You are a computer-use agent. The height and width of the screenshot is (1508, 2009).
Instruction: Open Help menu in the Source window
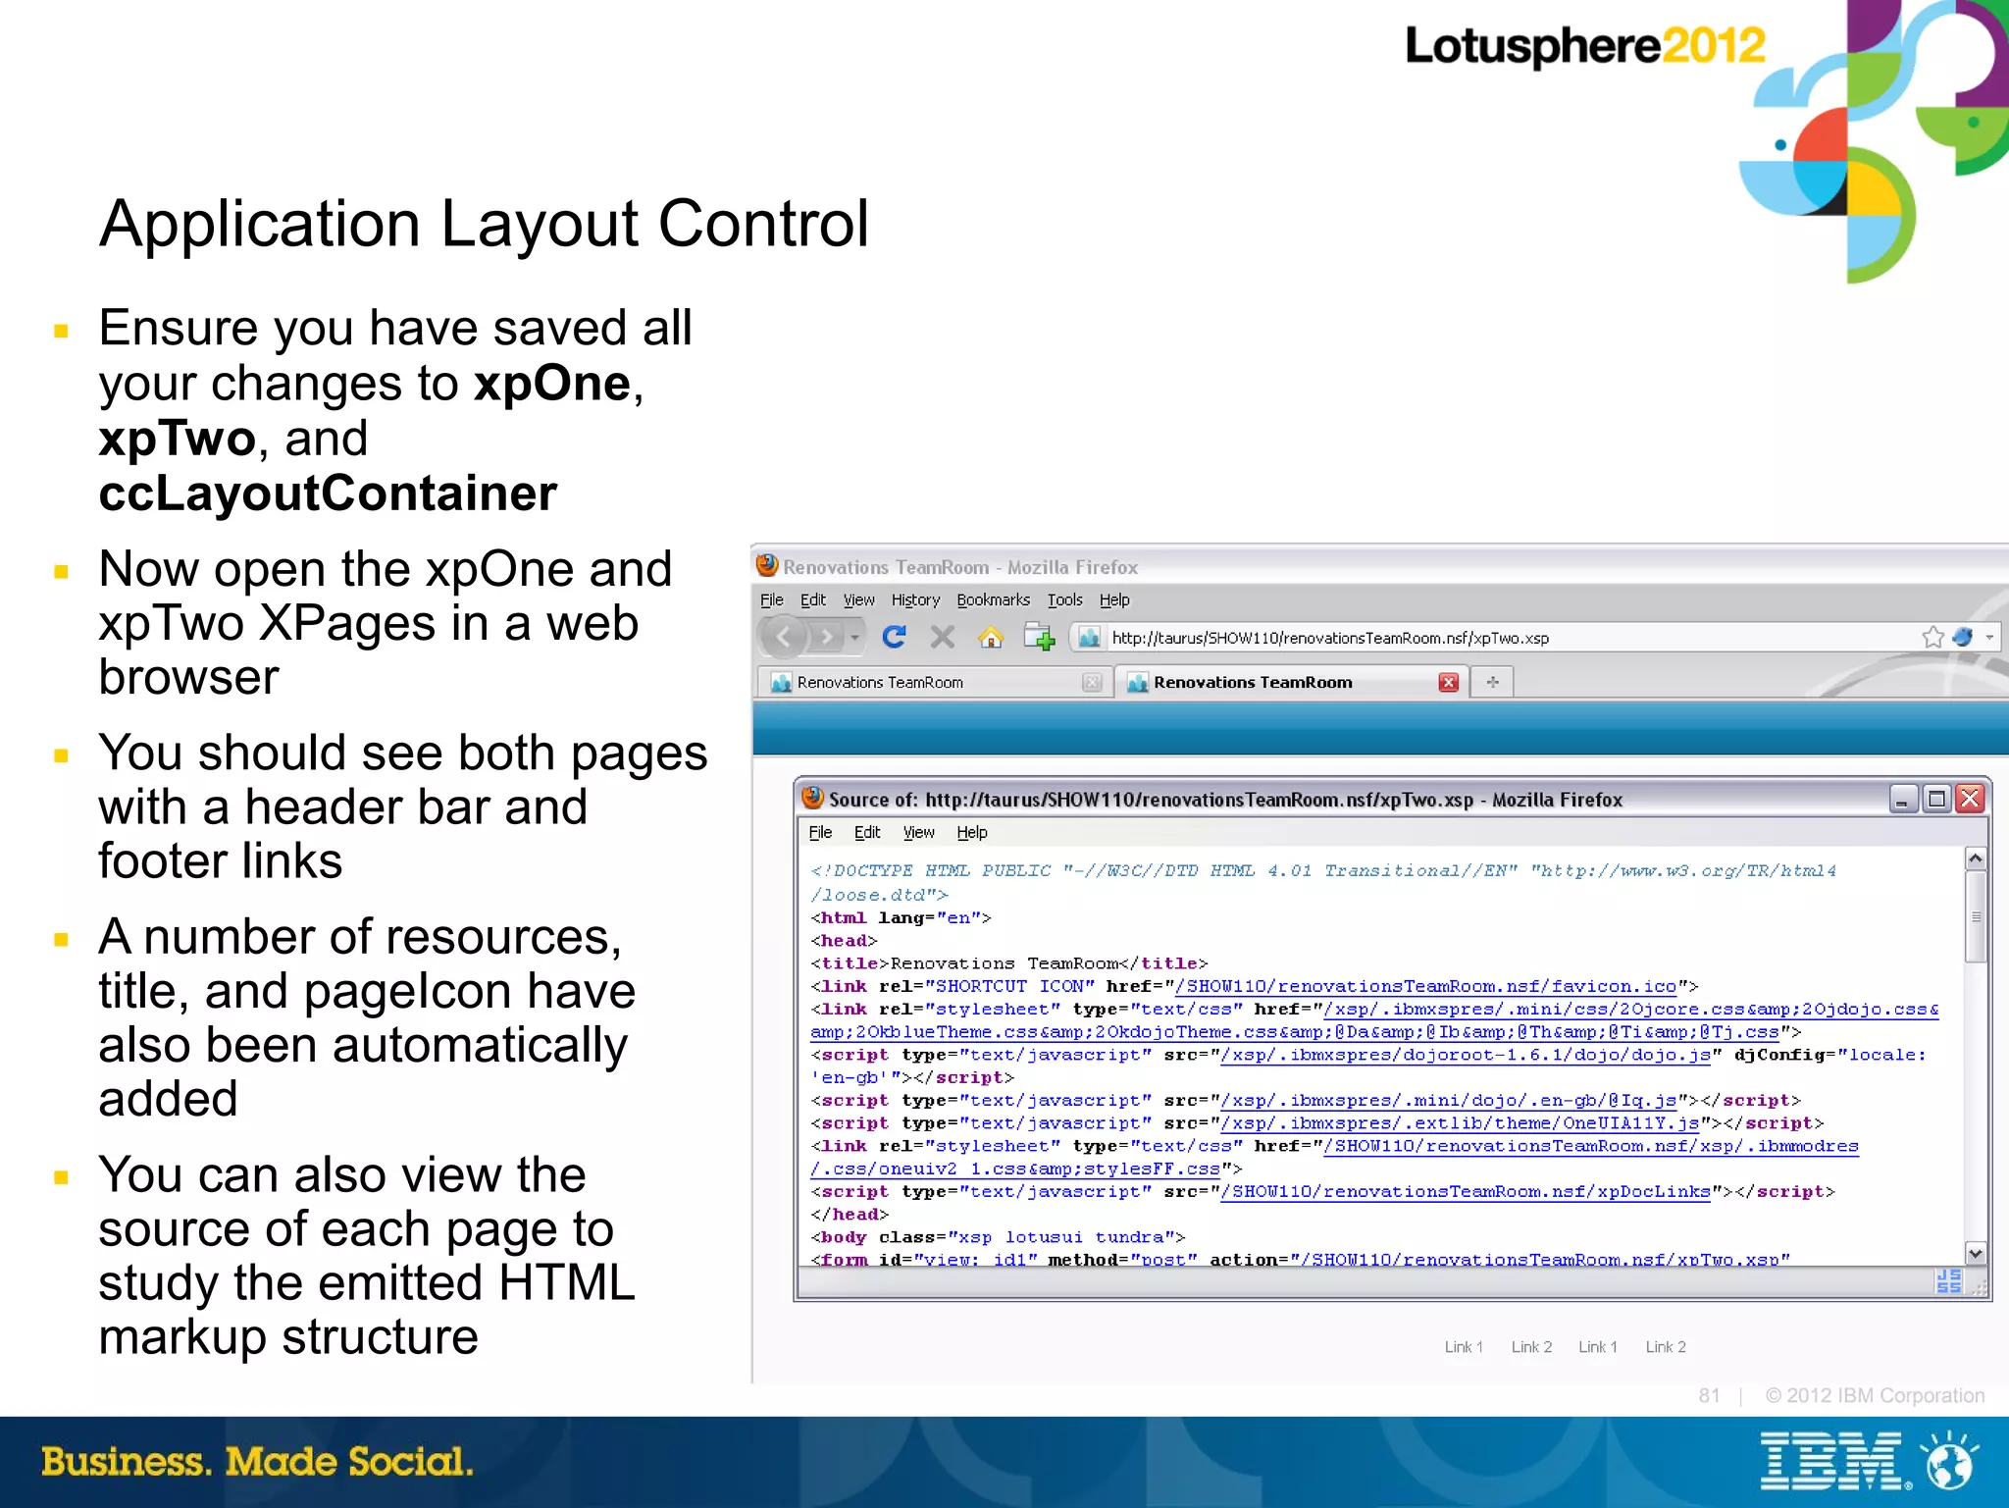[972, 832]
